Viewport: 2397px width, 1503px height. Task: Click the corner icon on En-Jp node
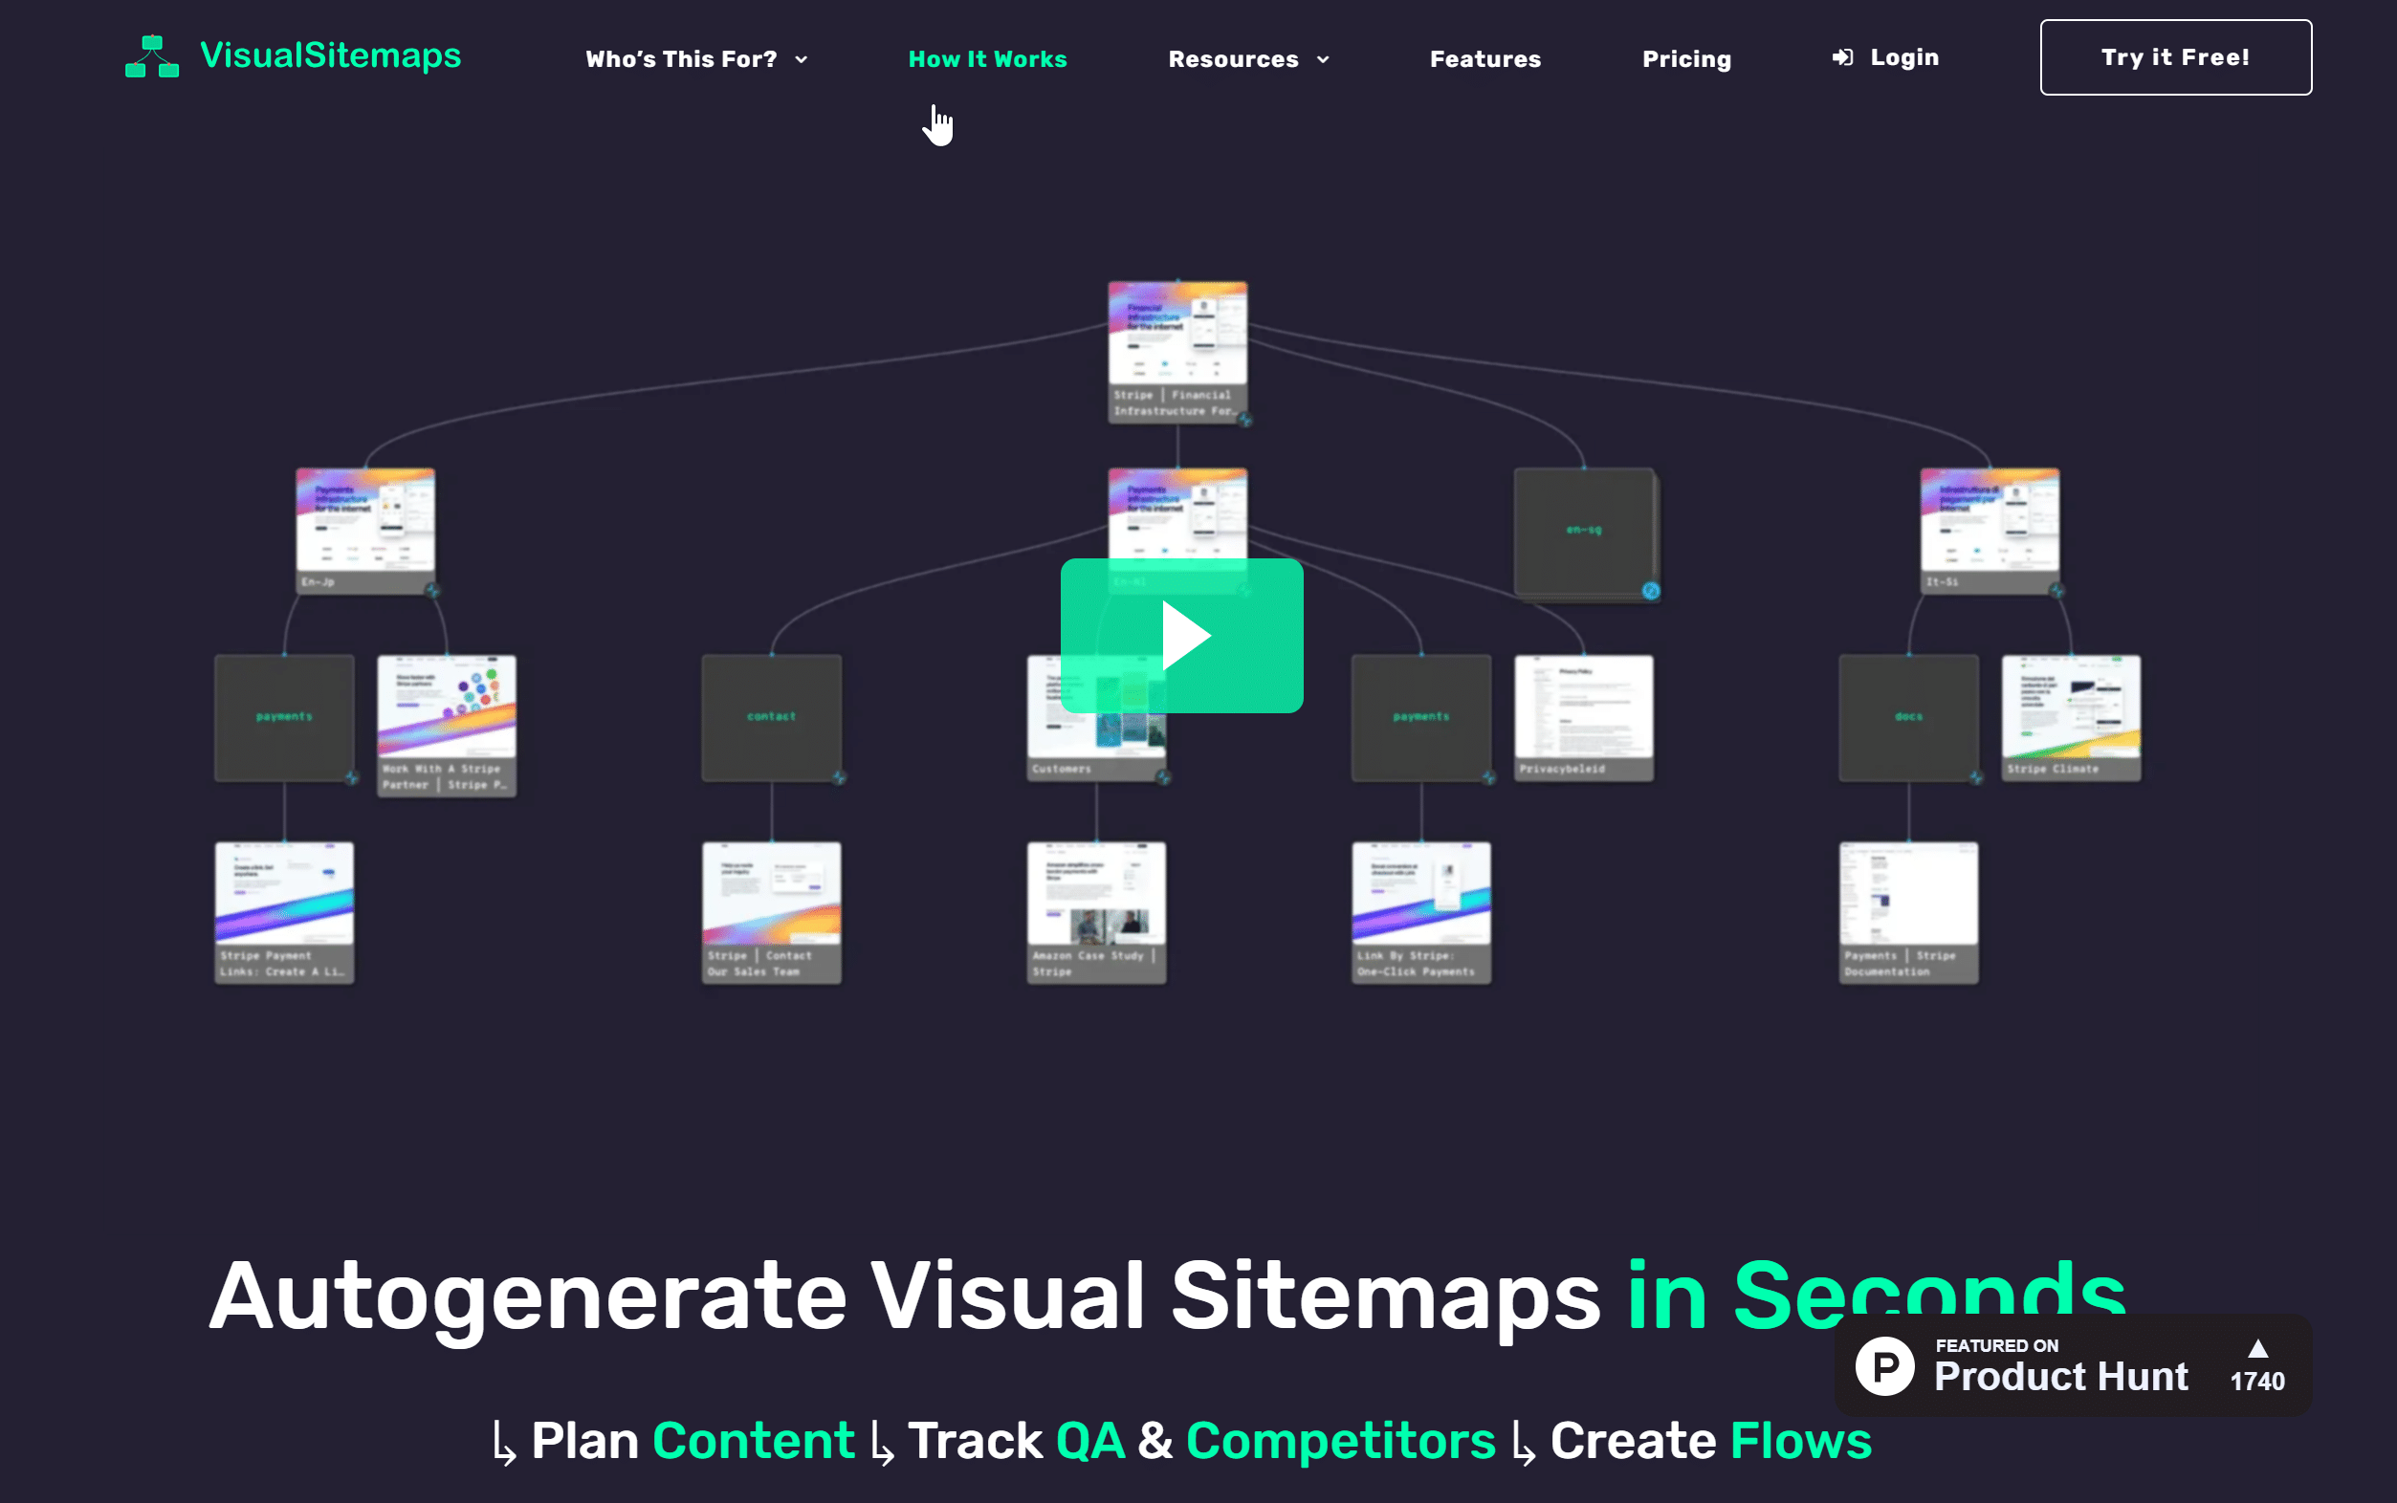point(432,591)
